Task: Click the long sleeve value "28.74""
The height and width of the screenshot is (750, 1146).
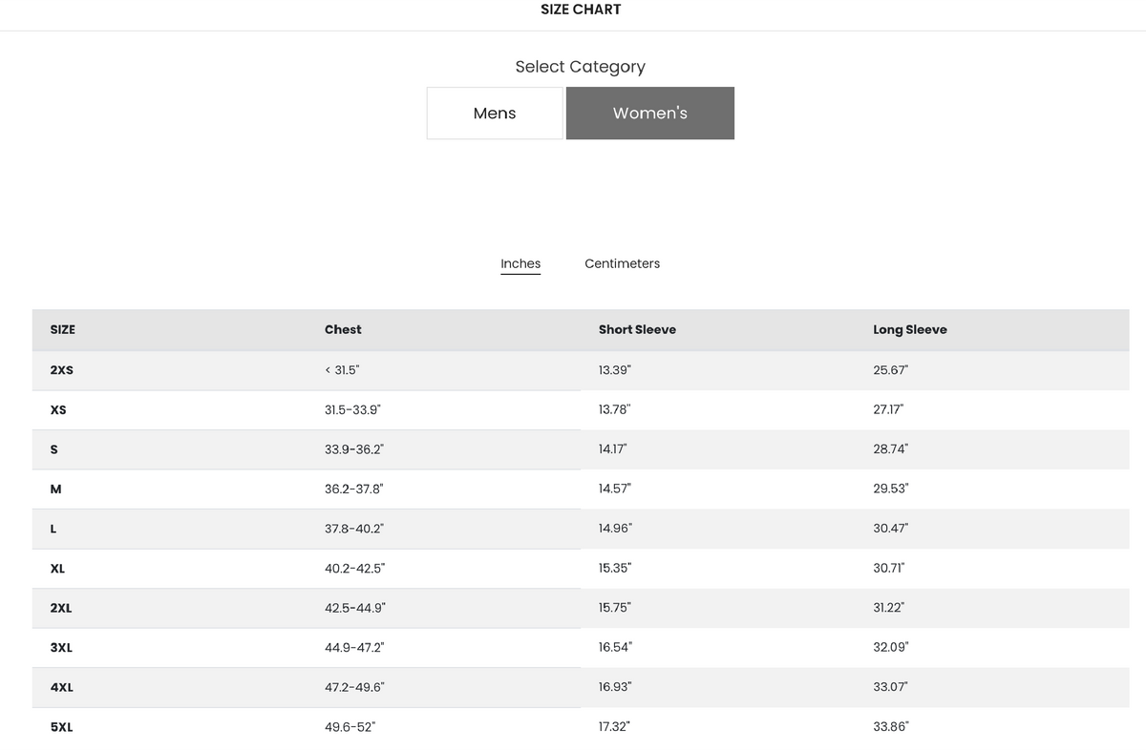Action: [x=891, y=448]
